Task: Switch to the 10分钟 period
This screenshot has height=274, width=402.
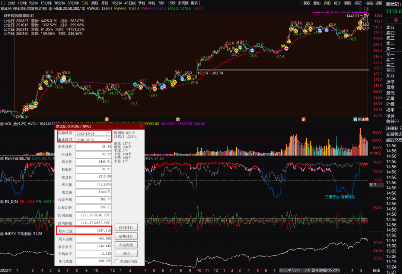Action: (117, 3)
